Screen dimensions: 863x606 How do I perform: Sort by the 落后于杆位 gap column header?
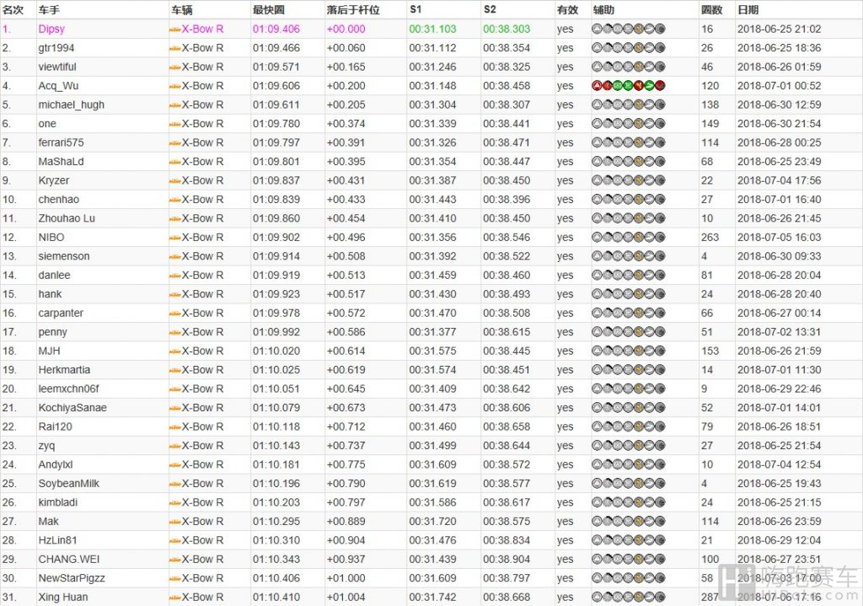[x=353, y=9]
